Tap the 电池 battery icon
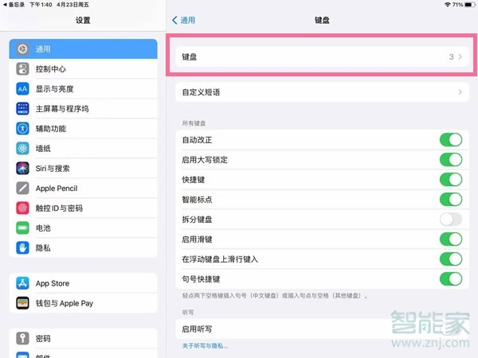The height and width of the screenshot is (358, 478). [22, 228]
